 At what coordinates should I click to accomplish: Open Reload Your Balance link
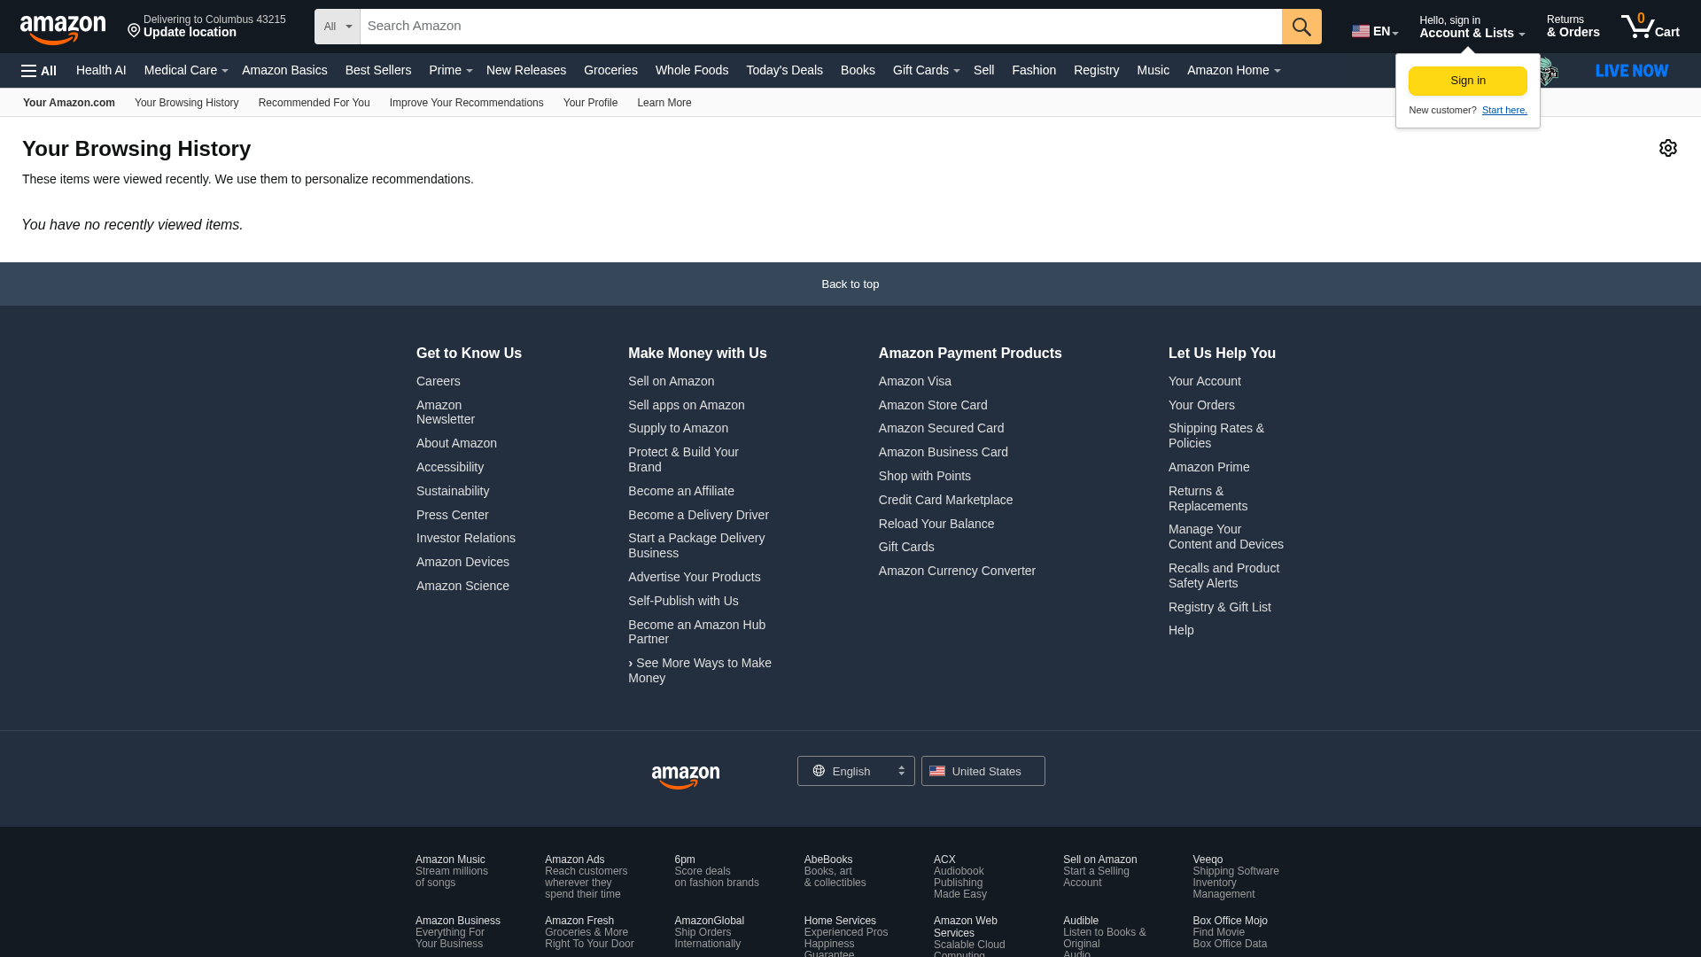[936, 524]
